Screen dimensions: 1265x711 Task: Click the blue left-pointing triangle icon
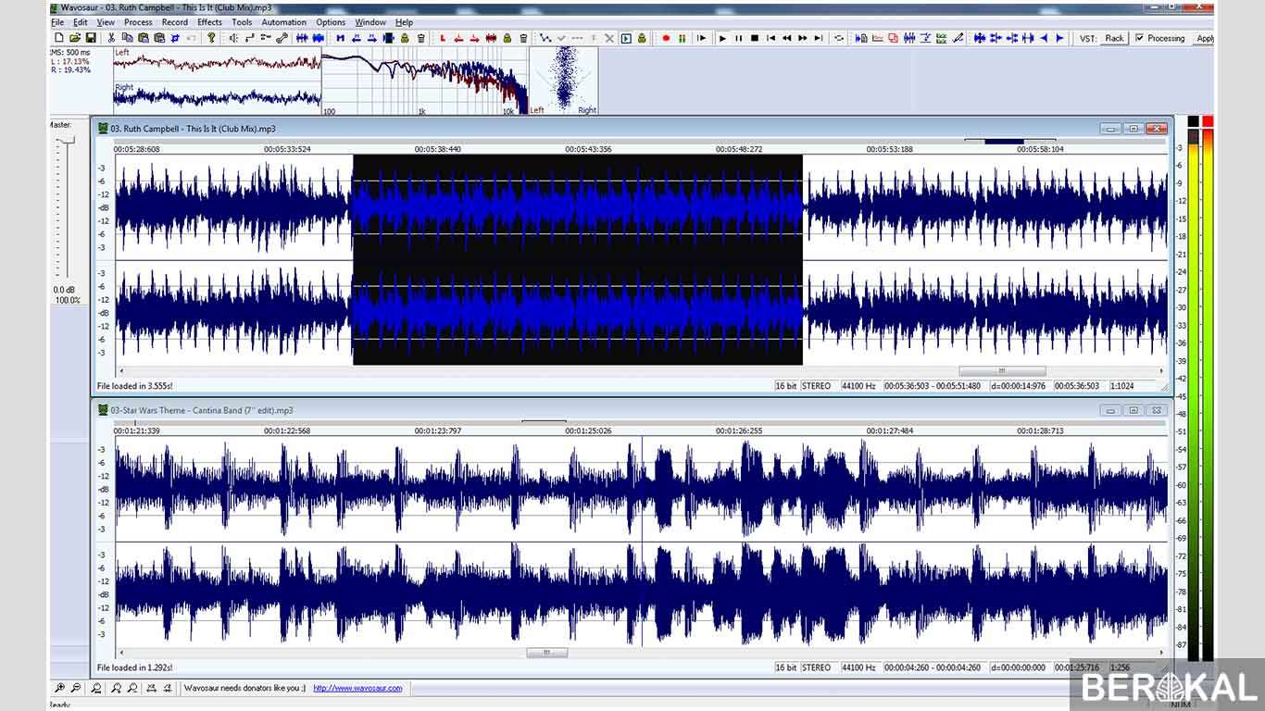(1044, 38)
